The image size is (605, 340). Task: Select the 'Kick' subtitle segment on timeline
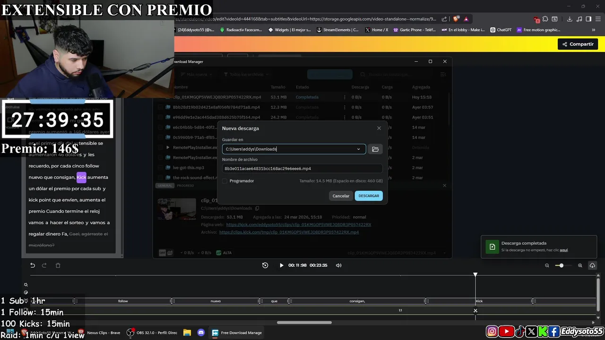(x=479, y=301)
